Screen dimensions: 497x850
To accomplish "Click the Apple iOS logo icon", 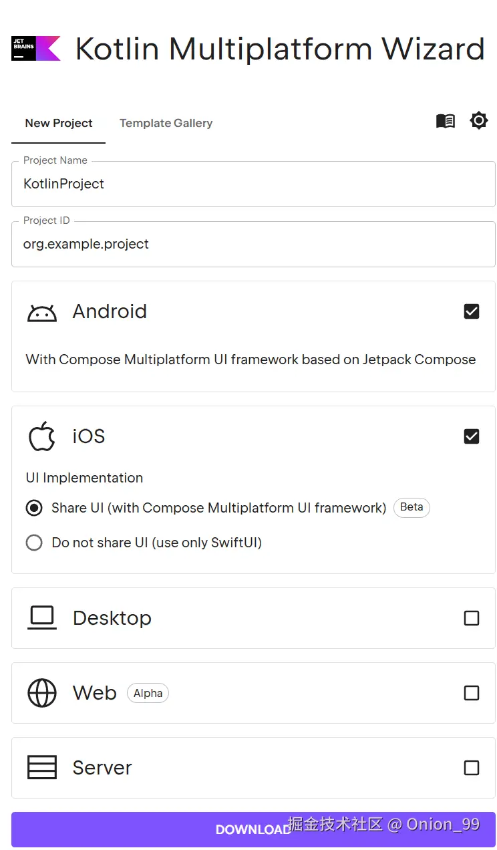I will pos(42,436).
